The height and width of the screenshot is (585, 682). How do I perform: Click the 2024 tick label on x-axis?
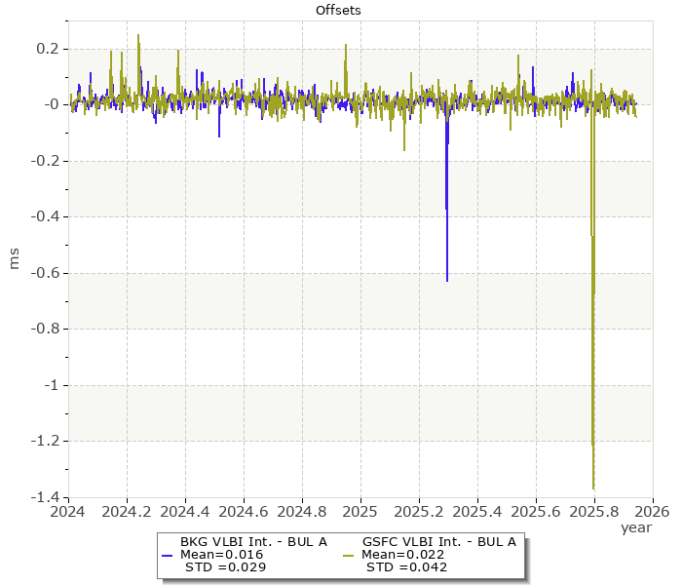67,510
